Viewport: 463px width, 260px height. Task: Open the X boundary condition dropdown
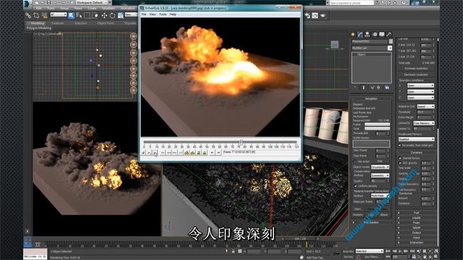(420, 85)
